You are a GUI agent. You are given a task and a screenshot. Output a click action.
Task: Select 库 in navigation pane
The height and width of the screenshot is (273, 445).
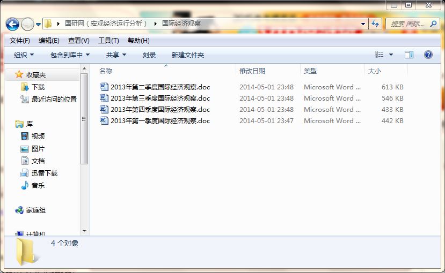click(29, 124)
